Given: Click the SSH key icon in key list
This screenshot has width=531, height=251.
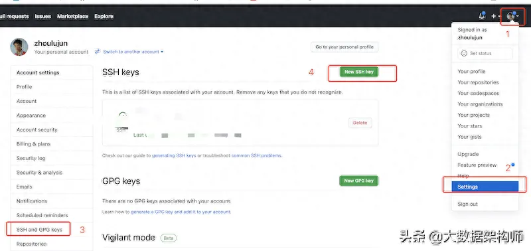Looking at the screenshot, I should (121, 122).
